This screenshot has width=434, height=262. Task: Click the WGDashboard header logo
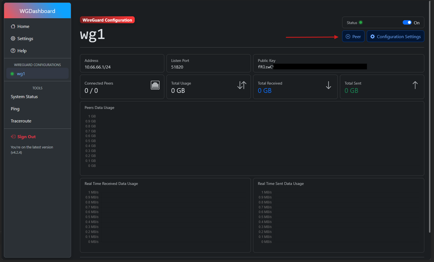(x=37, y=11)
